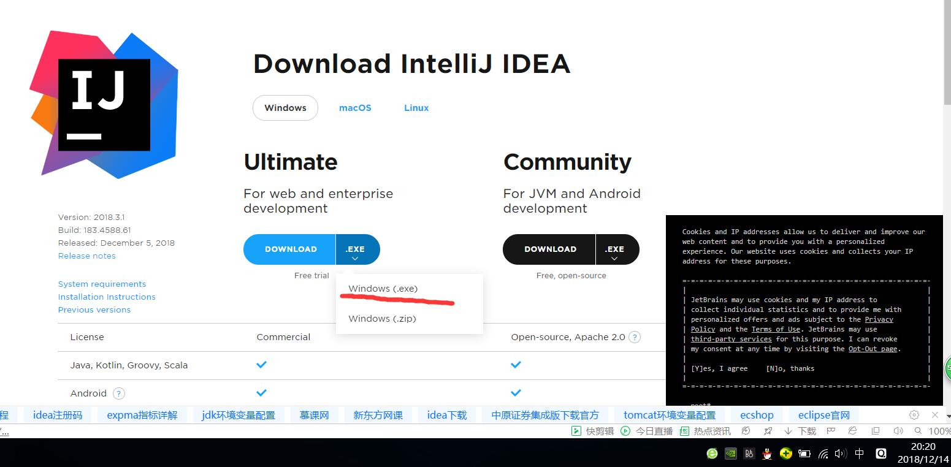Open settings gear on the search suggestion bar
This screenshot has height=467, width=951.
(914, 415)
